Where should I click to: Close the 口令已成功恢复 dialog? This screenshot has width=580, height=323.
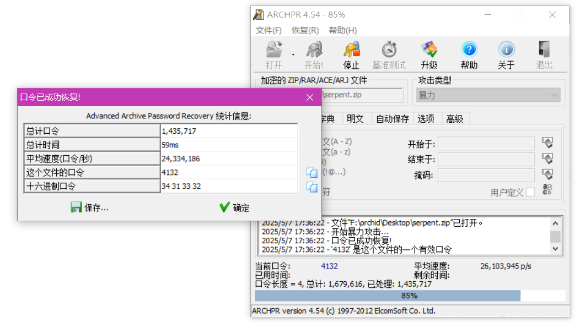310,97
